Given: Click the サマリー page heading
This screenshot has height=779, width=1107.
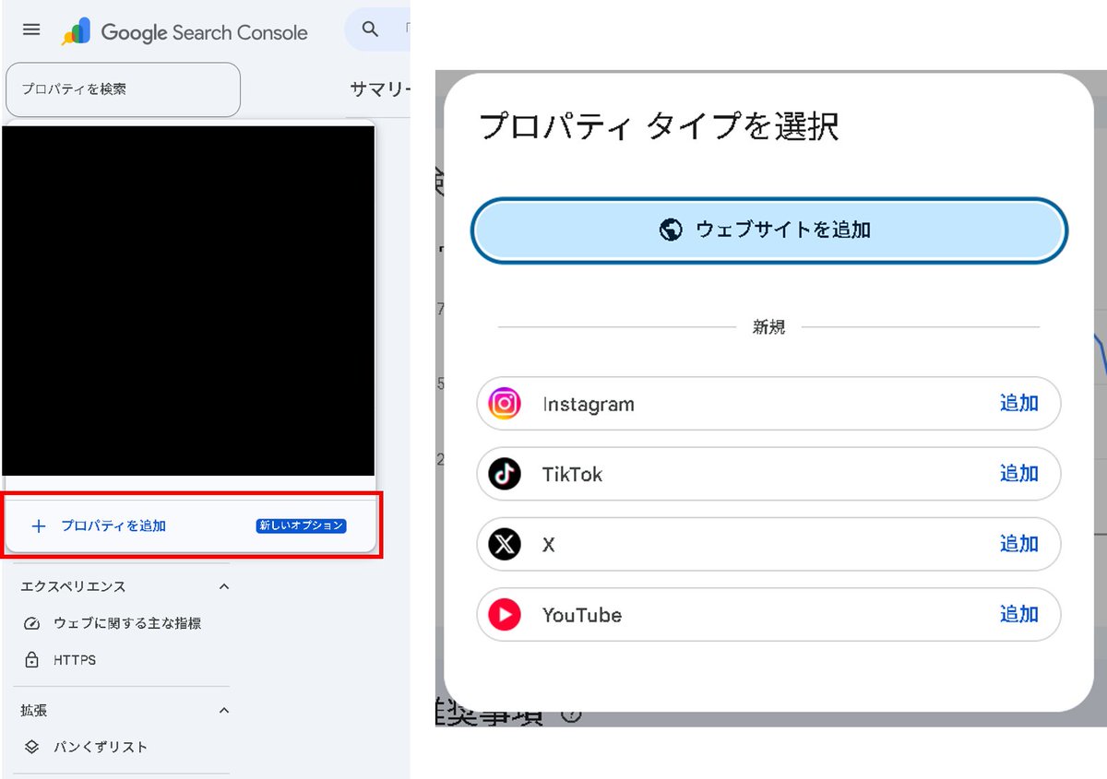Looking at the screenshot, I should tap(379, 89).
